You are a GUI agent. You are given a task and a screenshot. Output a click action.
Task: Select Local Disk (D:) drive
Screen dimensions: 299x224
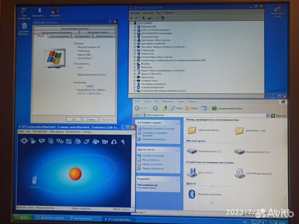(x=252, y=152)
